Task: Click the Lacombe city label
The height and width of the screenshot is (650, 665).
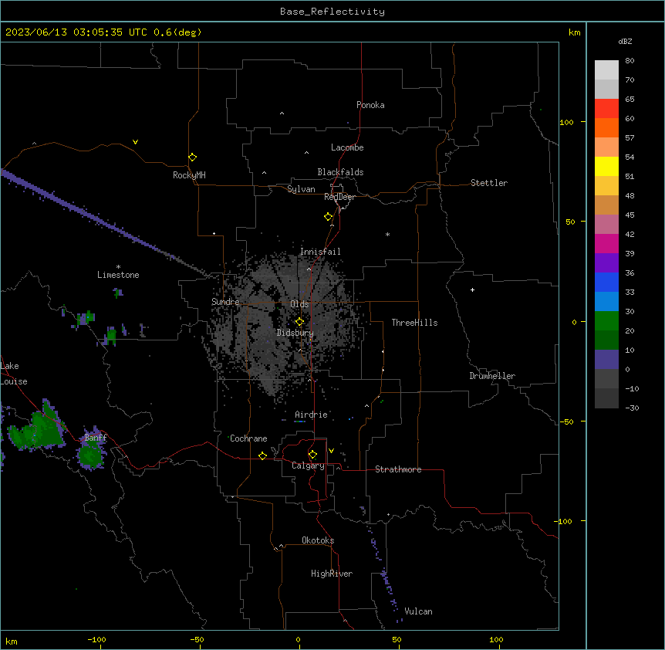Action: point(347,147)
